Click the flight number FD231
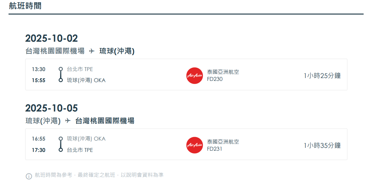This screenshot has width=375, height=181. [215, 149]
